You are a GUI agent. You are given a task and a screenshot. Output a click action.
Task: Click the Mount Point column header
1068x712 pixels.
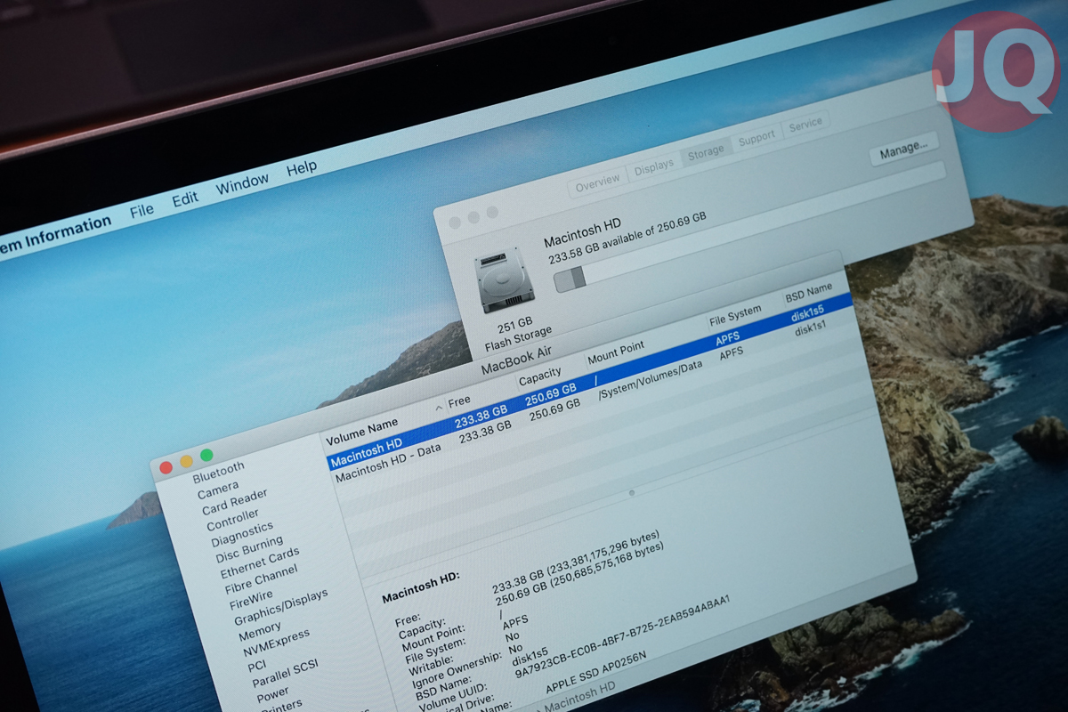[616, 352]
